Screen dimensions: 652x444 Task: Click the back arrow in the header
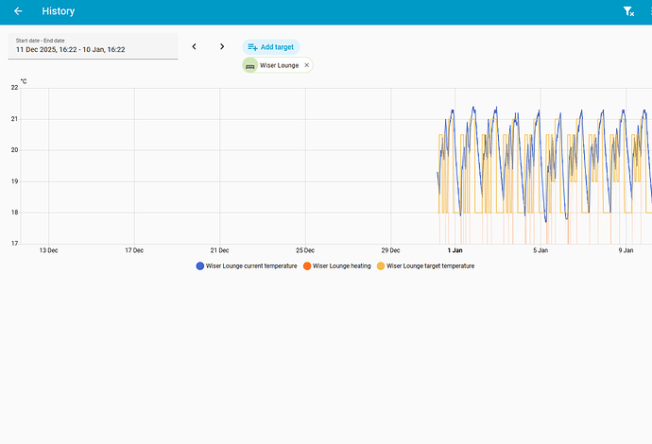(18, 11)
